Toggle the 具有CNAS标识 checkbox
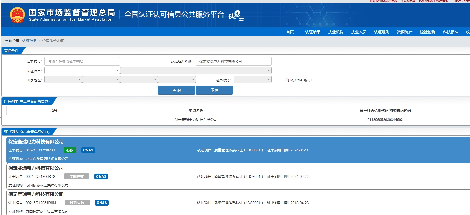The height and width of the screenshot is (215, 470). [x=286, y=80]
